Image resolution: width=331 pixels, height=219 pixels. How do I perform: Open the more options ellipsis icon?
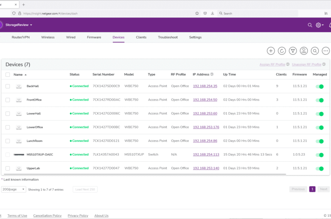[325, 51]
